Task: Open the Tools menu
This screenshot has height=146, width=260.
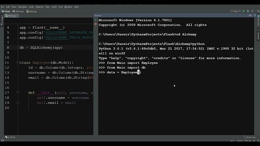Action: pos(54,7)
